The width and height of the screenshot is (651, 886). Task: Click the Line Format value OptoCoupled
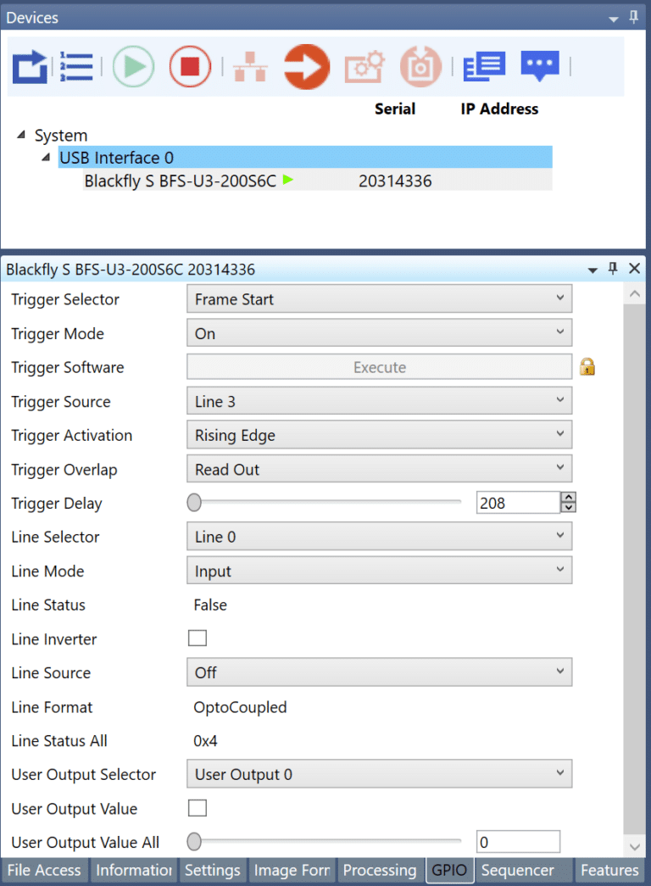240,707
